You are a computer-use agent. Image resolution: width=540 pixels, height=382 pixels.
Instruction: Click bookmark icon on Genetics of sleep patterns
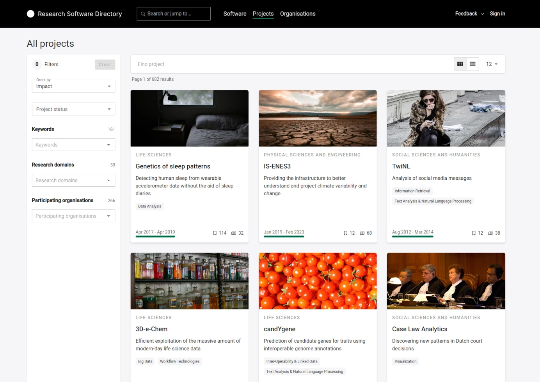click(x=215, y=233)
